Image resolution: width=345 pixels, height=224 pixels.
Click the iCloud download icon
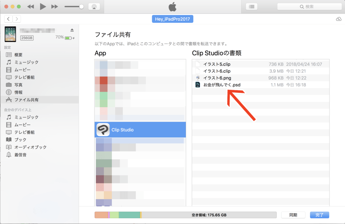click(338, 19)
